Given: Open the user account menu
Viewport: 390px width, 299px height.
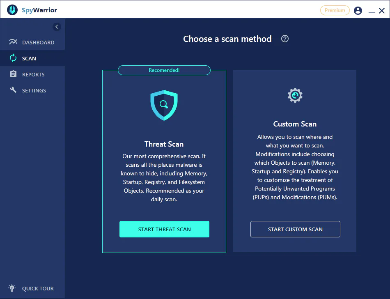Looking at the screenshot, I should click(x=358, y=10).
